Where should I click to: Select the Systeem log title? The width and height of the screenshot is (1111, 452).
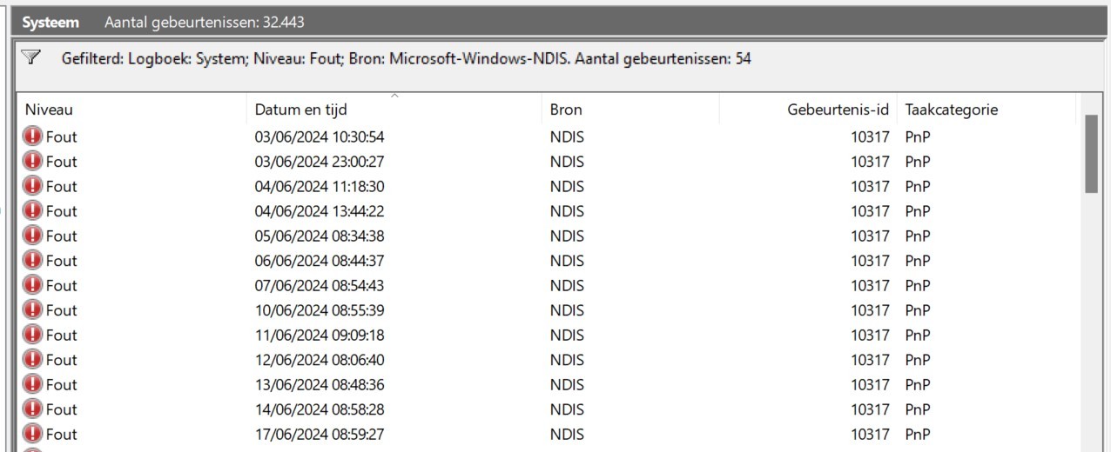[50, 22]
